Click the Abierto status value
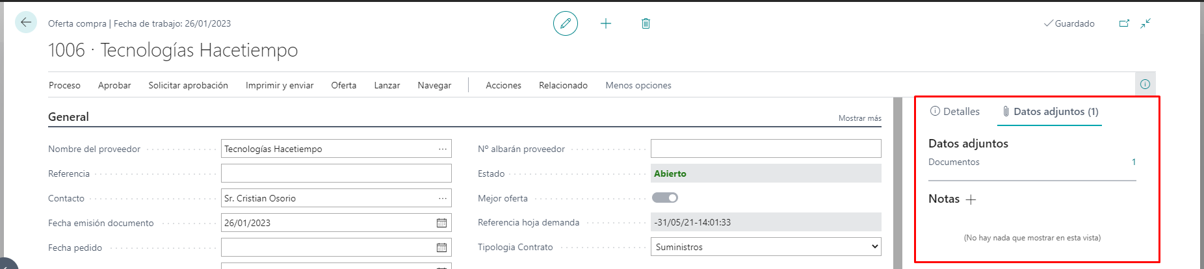 [670, 173]
